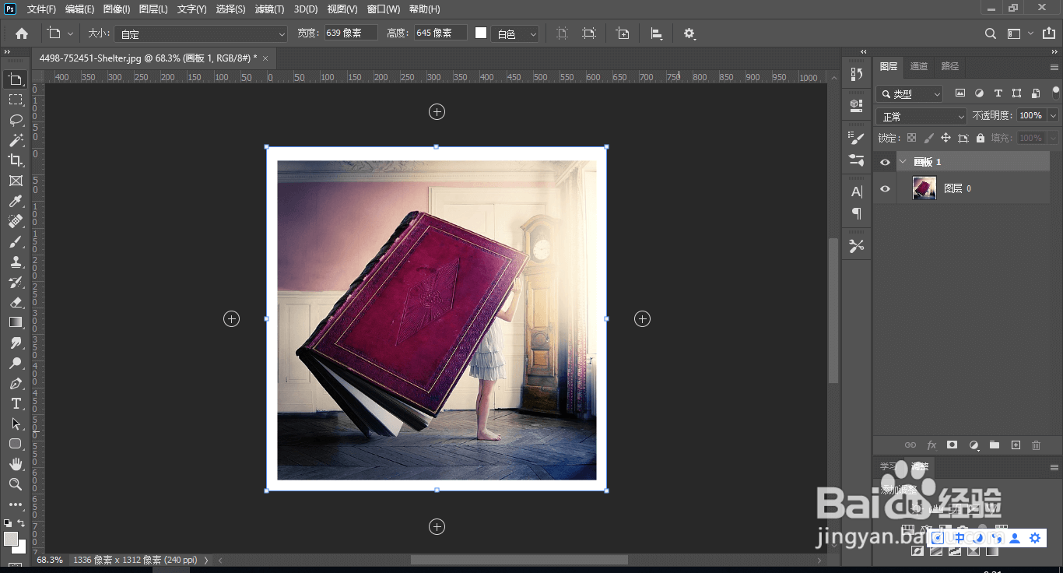Click the Home button in options bar
Screen dimensions: 1063x573
(22, 33)
